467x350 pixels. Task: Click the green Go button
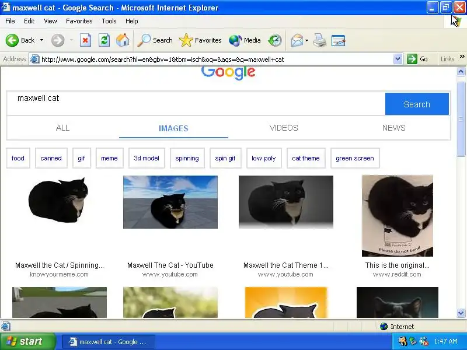tap(417, 59)
